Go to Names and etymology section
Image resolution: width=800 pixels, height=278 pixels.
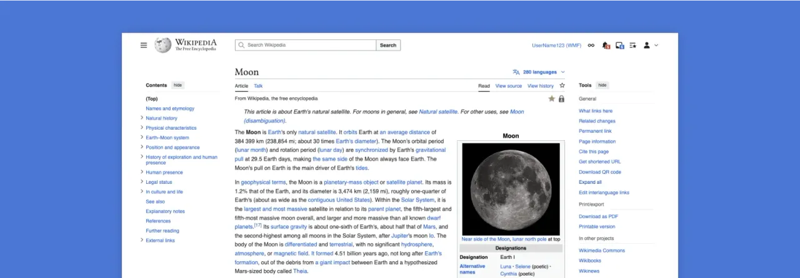pyautogui.click(x=170, y=108)
